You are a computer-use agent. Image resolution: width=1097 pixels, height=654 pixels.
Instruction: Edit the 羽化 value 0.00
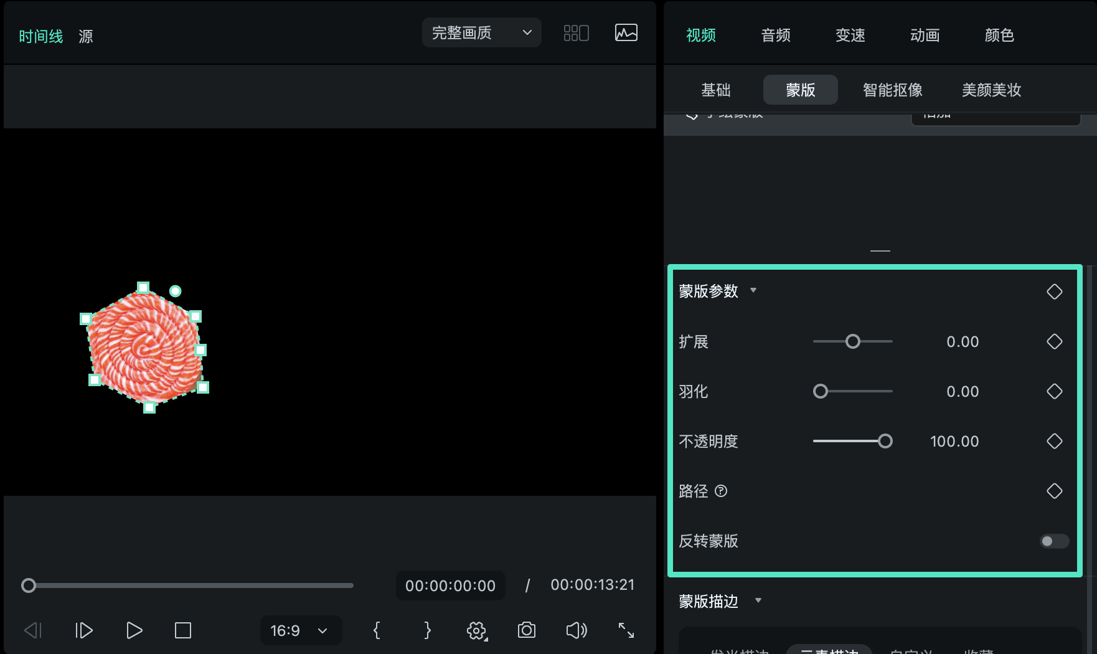pos(963,391)
